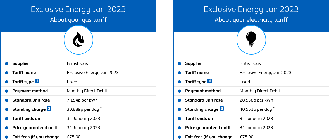
Task: Click the gas Payment method label
Action: 30,91
